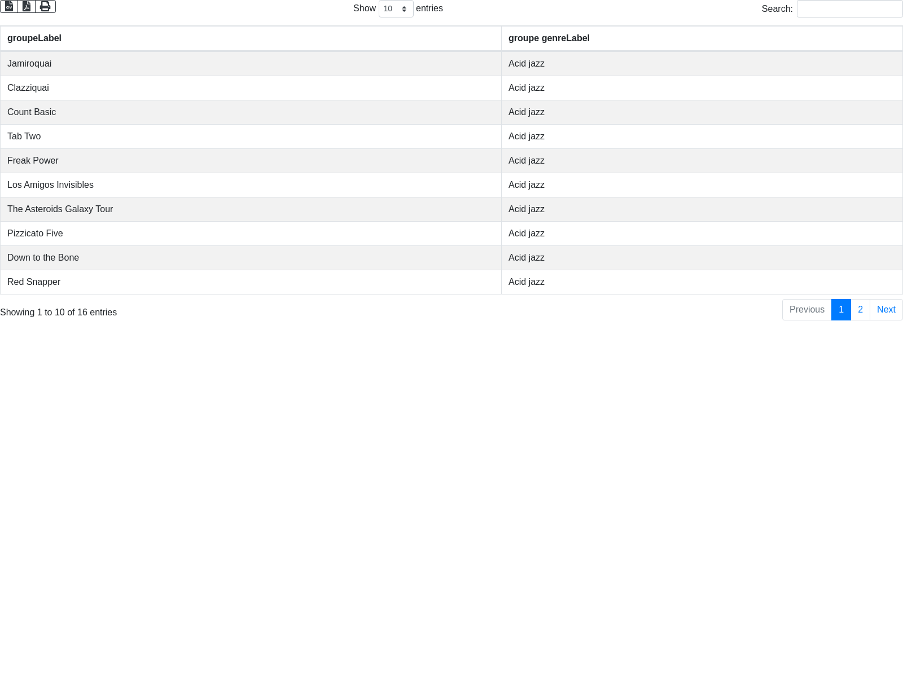Select current page 1 button
This screenshot has height=677, width=903.
pyautogui.click(x=841, y=310)
